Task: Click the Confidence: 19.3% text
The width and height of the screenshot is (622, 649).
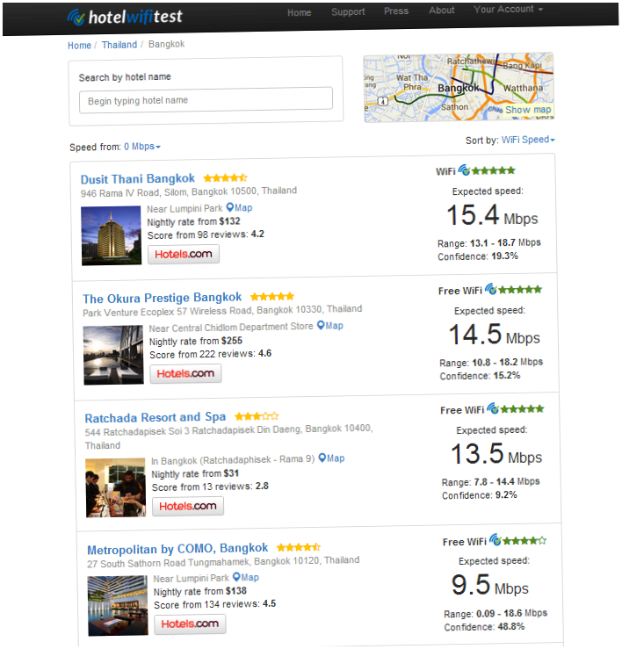Action: click(x=478, y=256)
